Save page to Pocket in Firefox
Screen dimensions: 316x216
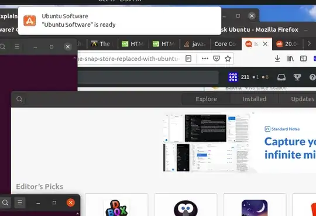[217, 59]
